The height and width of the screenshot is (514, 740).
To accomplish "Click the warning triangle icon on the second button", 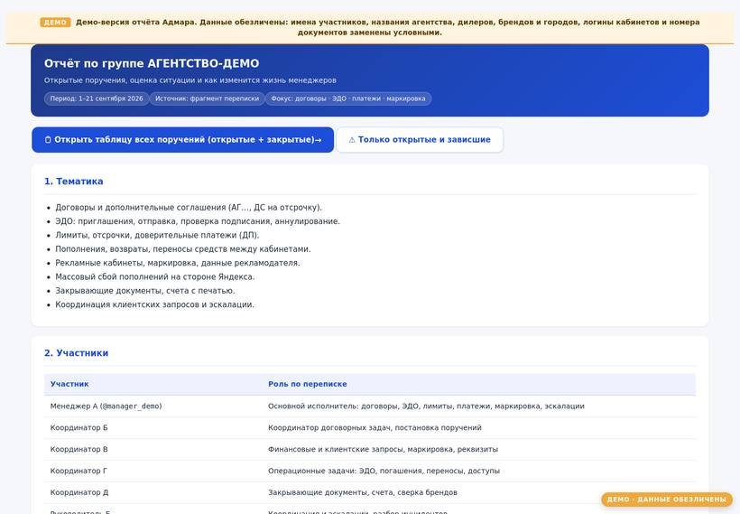I will point(352,140).
